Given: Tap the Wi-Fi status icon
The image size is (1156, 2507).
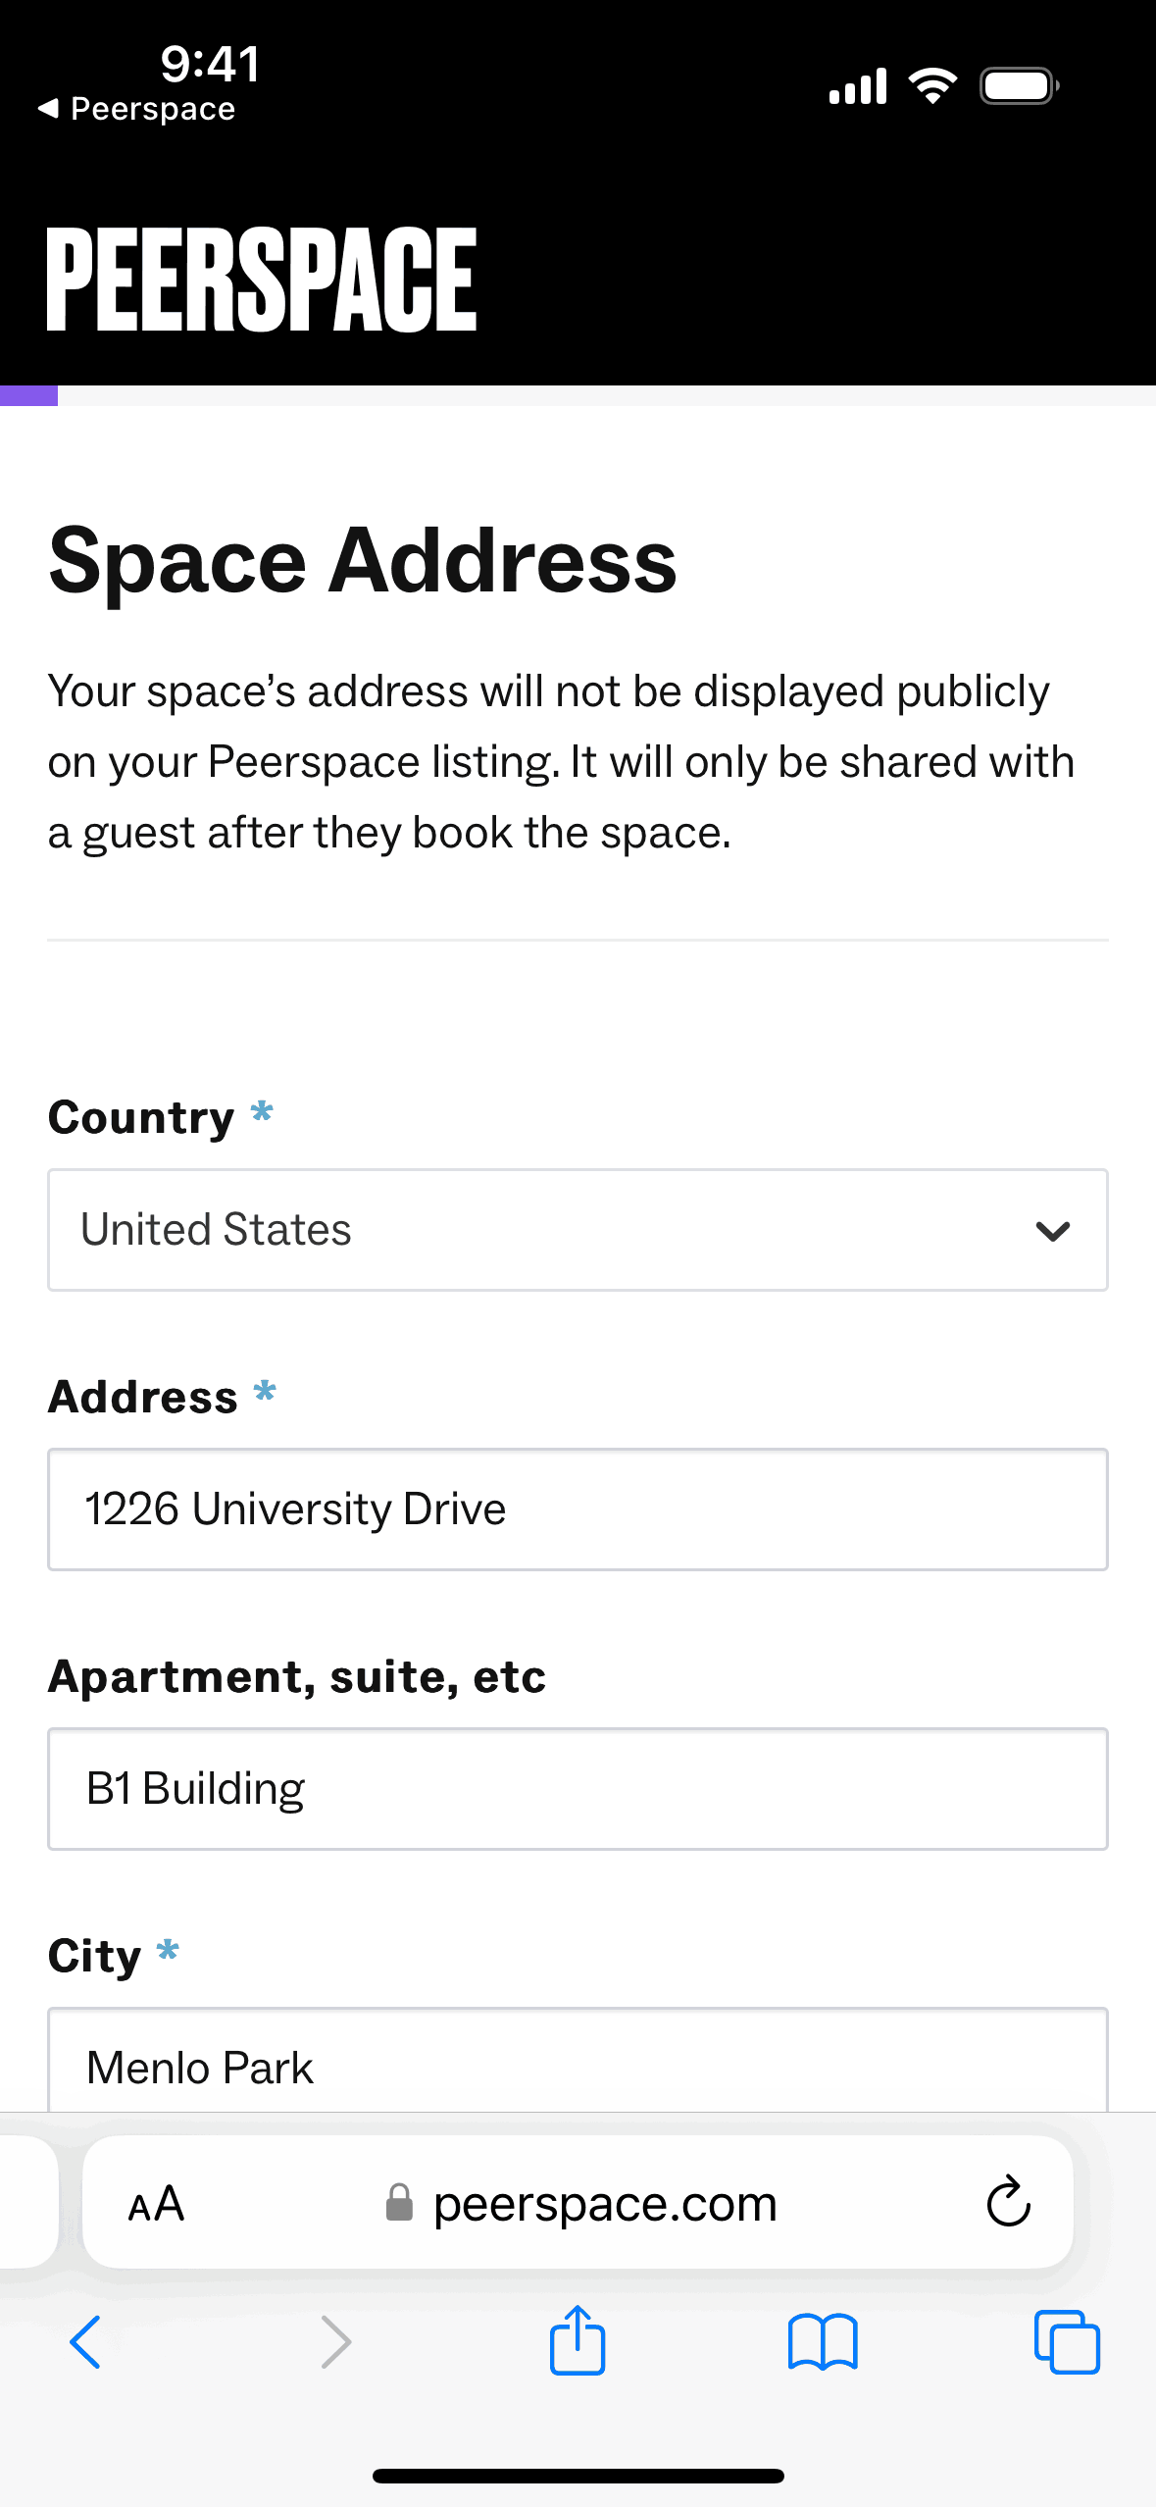Looking at the screenshot, I should pos(932,86).
